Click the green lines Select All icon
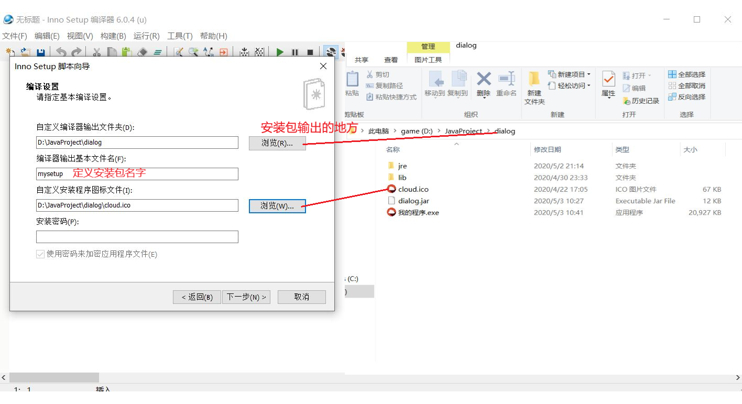The width and height of the screenshot is (742, 404). point(157,52)
